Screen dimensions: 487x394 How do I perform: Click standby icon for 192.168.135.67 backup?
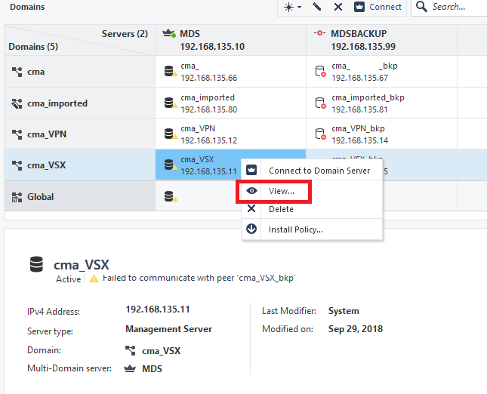[321, 72]
